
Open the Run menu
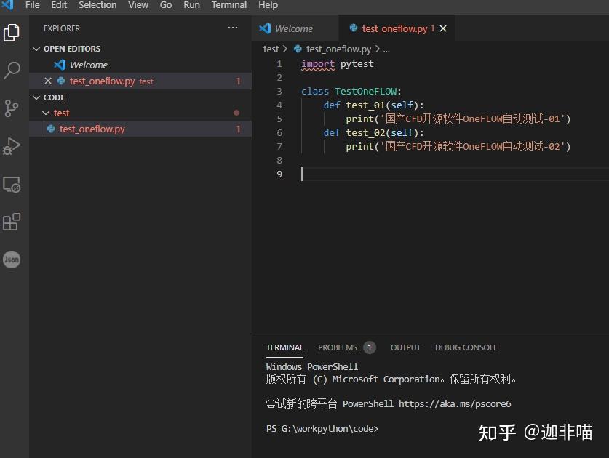click(191, 5)
